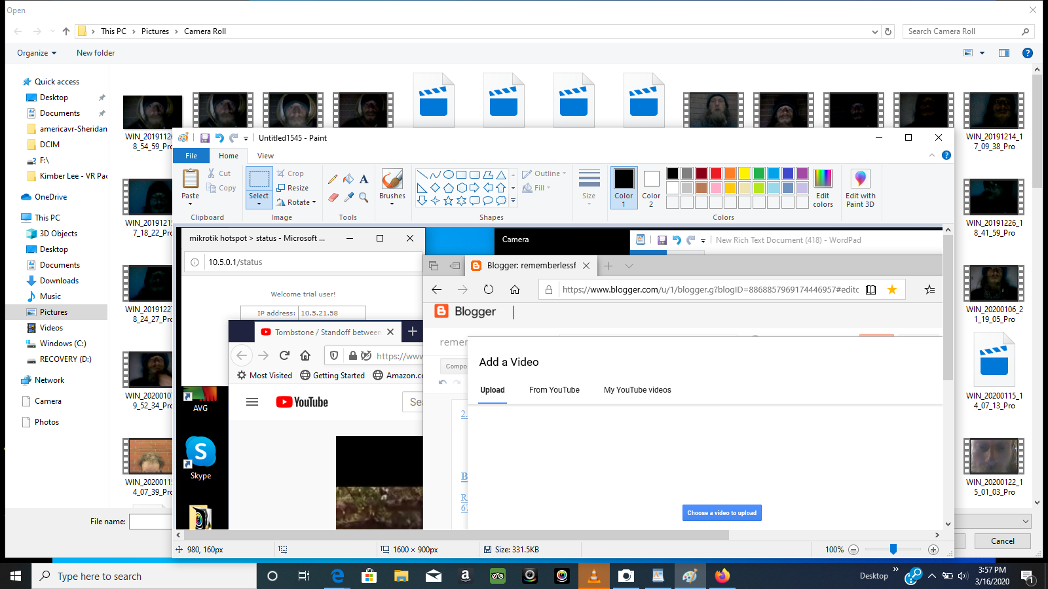Open the Size dropdown in Paint
Image resolution: width=1048 pixels, height=589 pixels.
point(589,188)
